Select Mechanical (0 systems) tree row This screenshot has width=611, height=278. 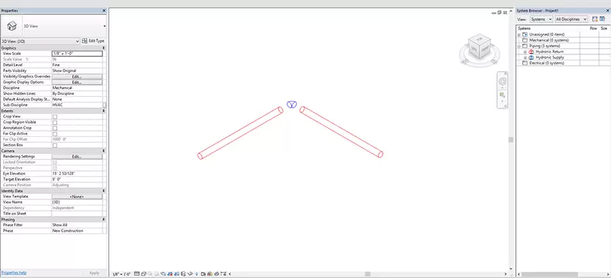coord(549,40)
